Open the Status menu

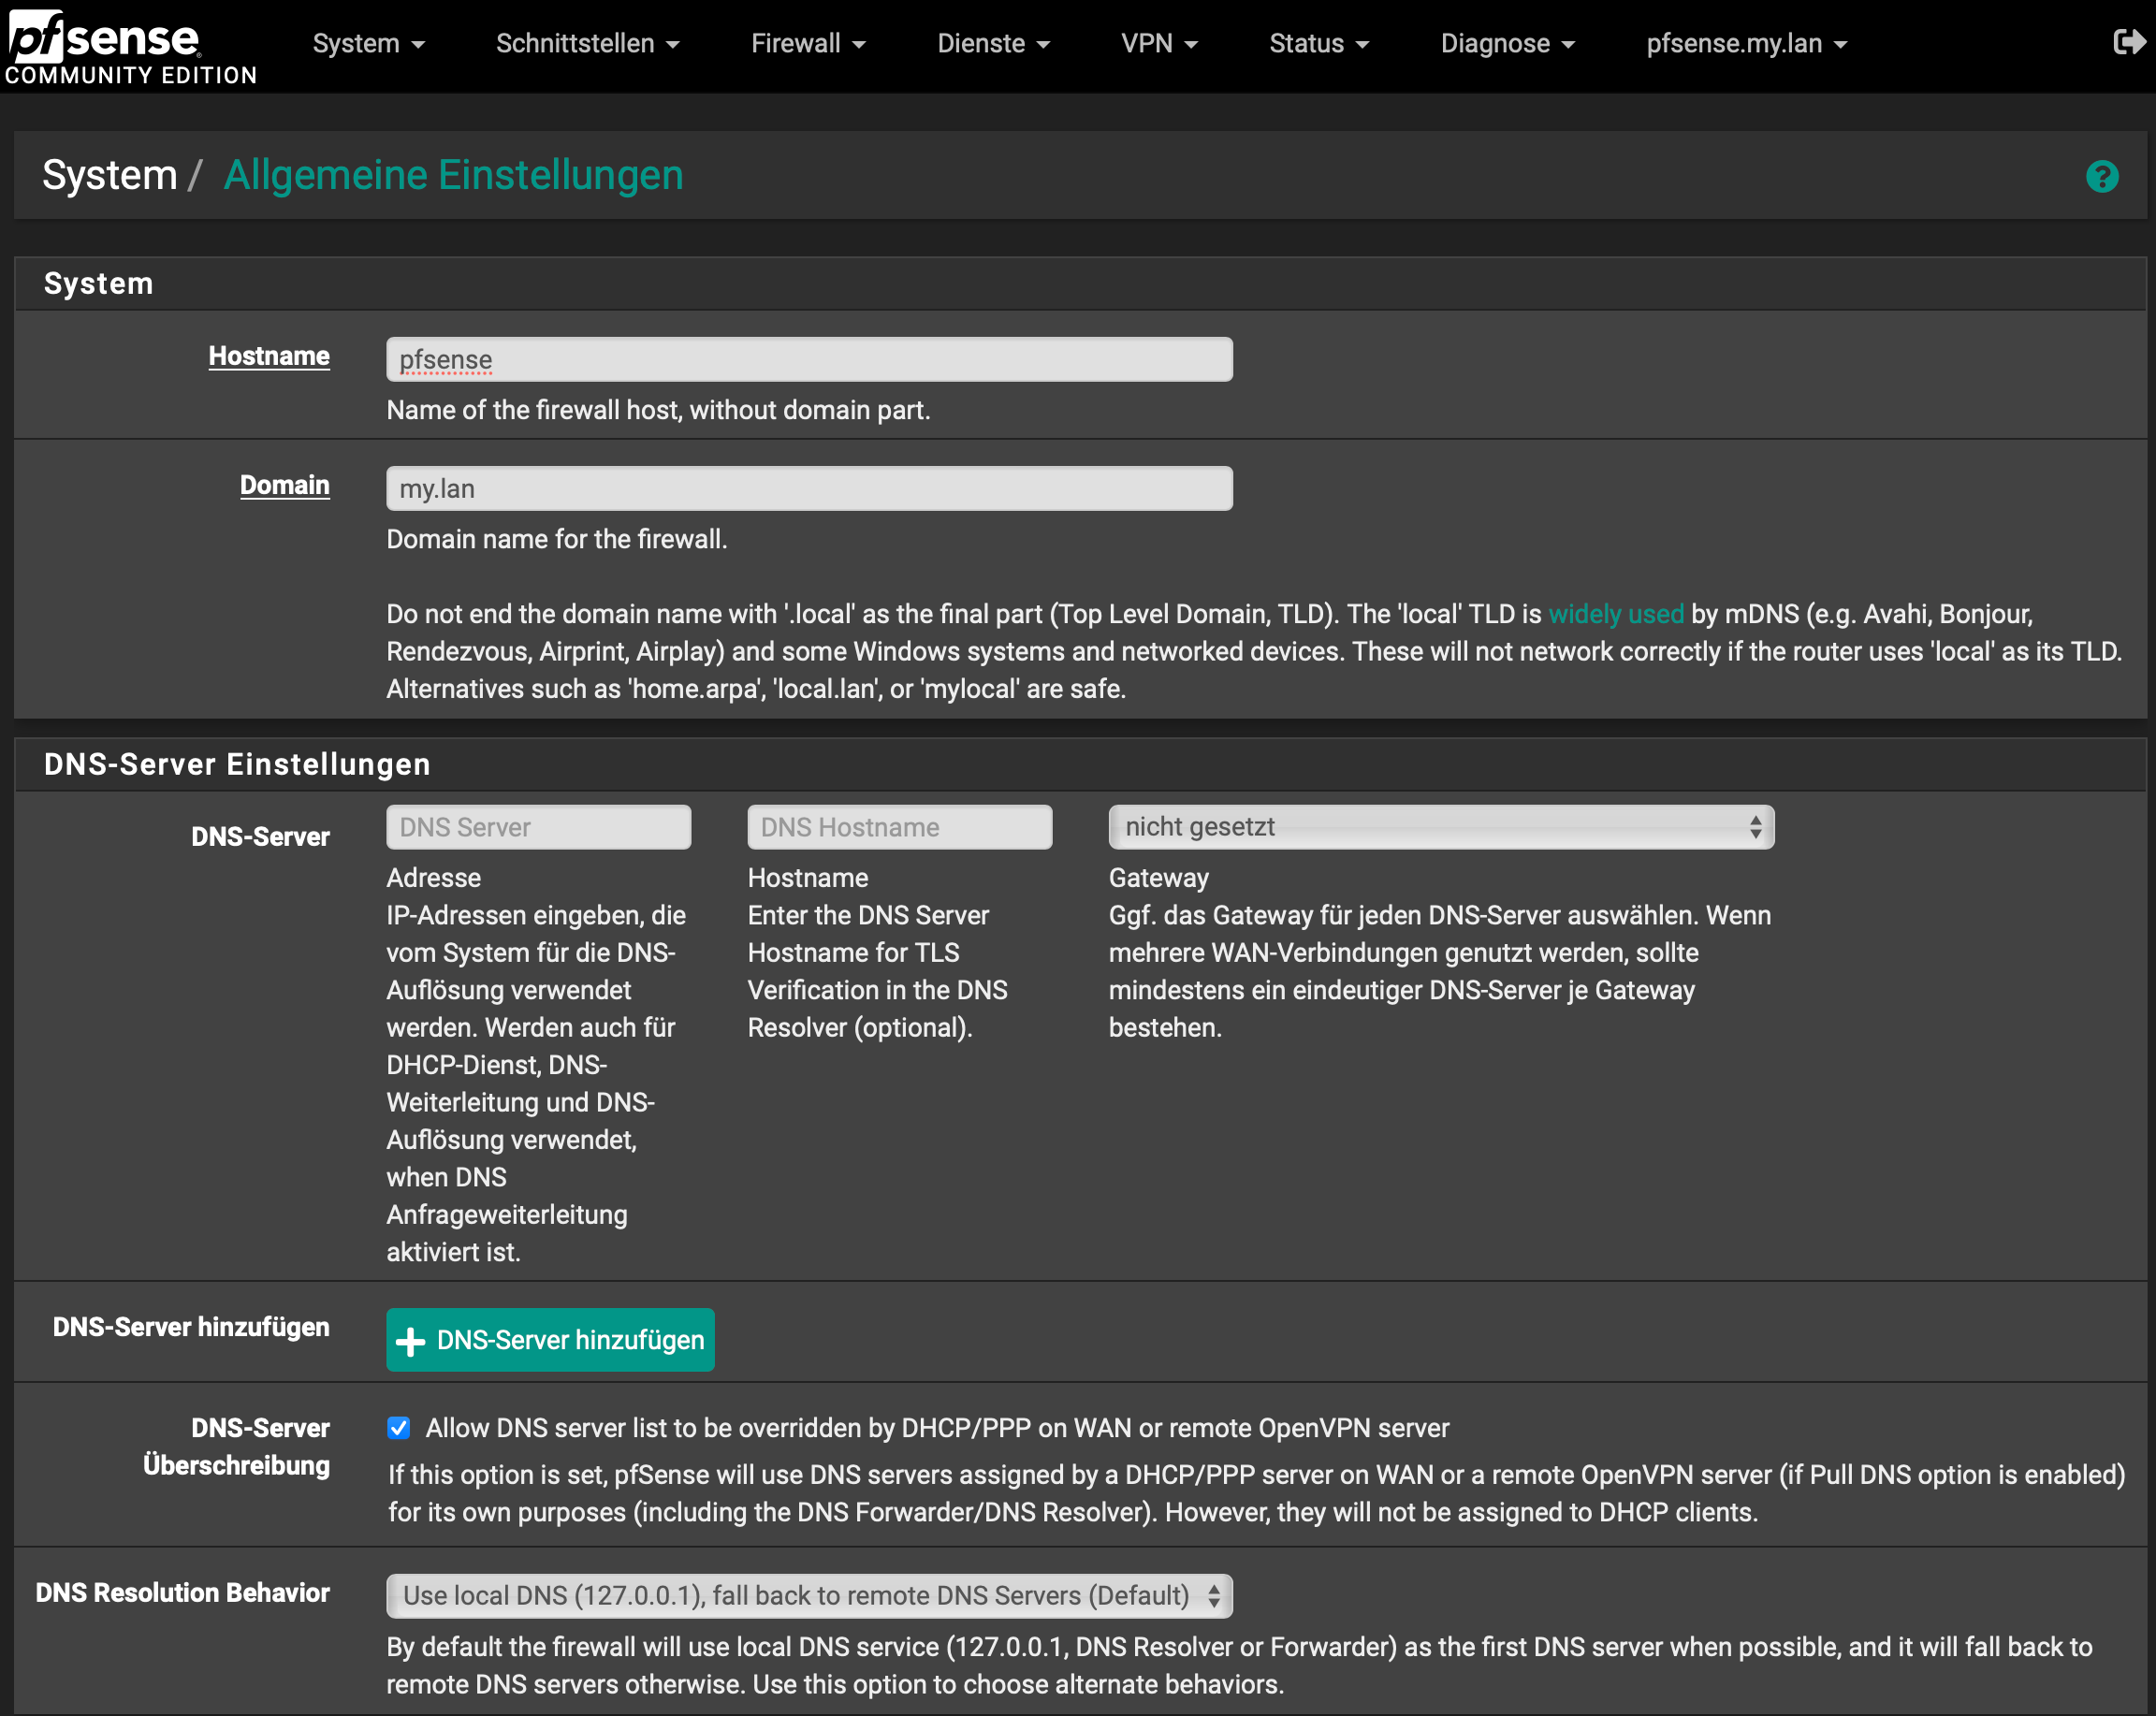tap(1318, 44)
